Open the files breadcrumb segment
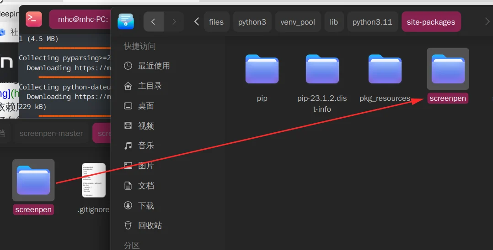The image size is (493, 250). click(x=216, y=22)
